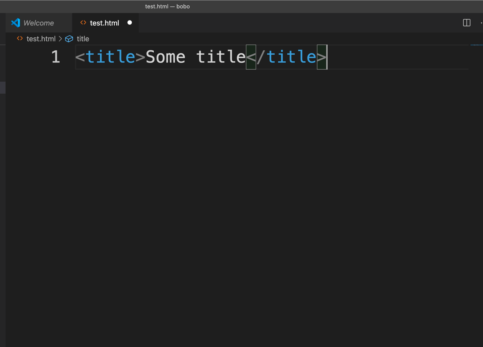Select the test.html editor tab
Image resolution: width=483 pixels, height=347 pixels.
pos(104,23)
